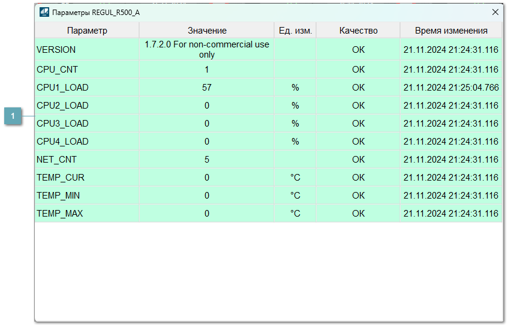Click the OK quality of CPU_CNT row
The image size is (511, 327).
point(358,70)
